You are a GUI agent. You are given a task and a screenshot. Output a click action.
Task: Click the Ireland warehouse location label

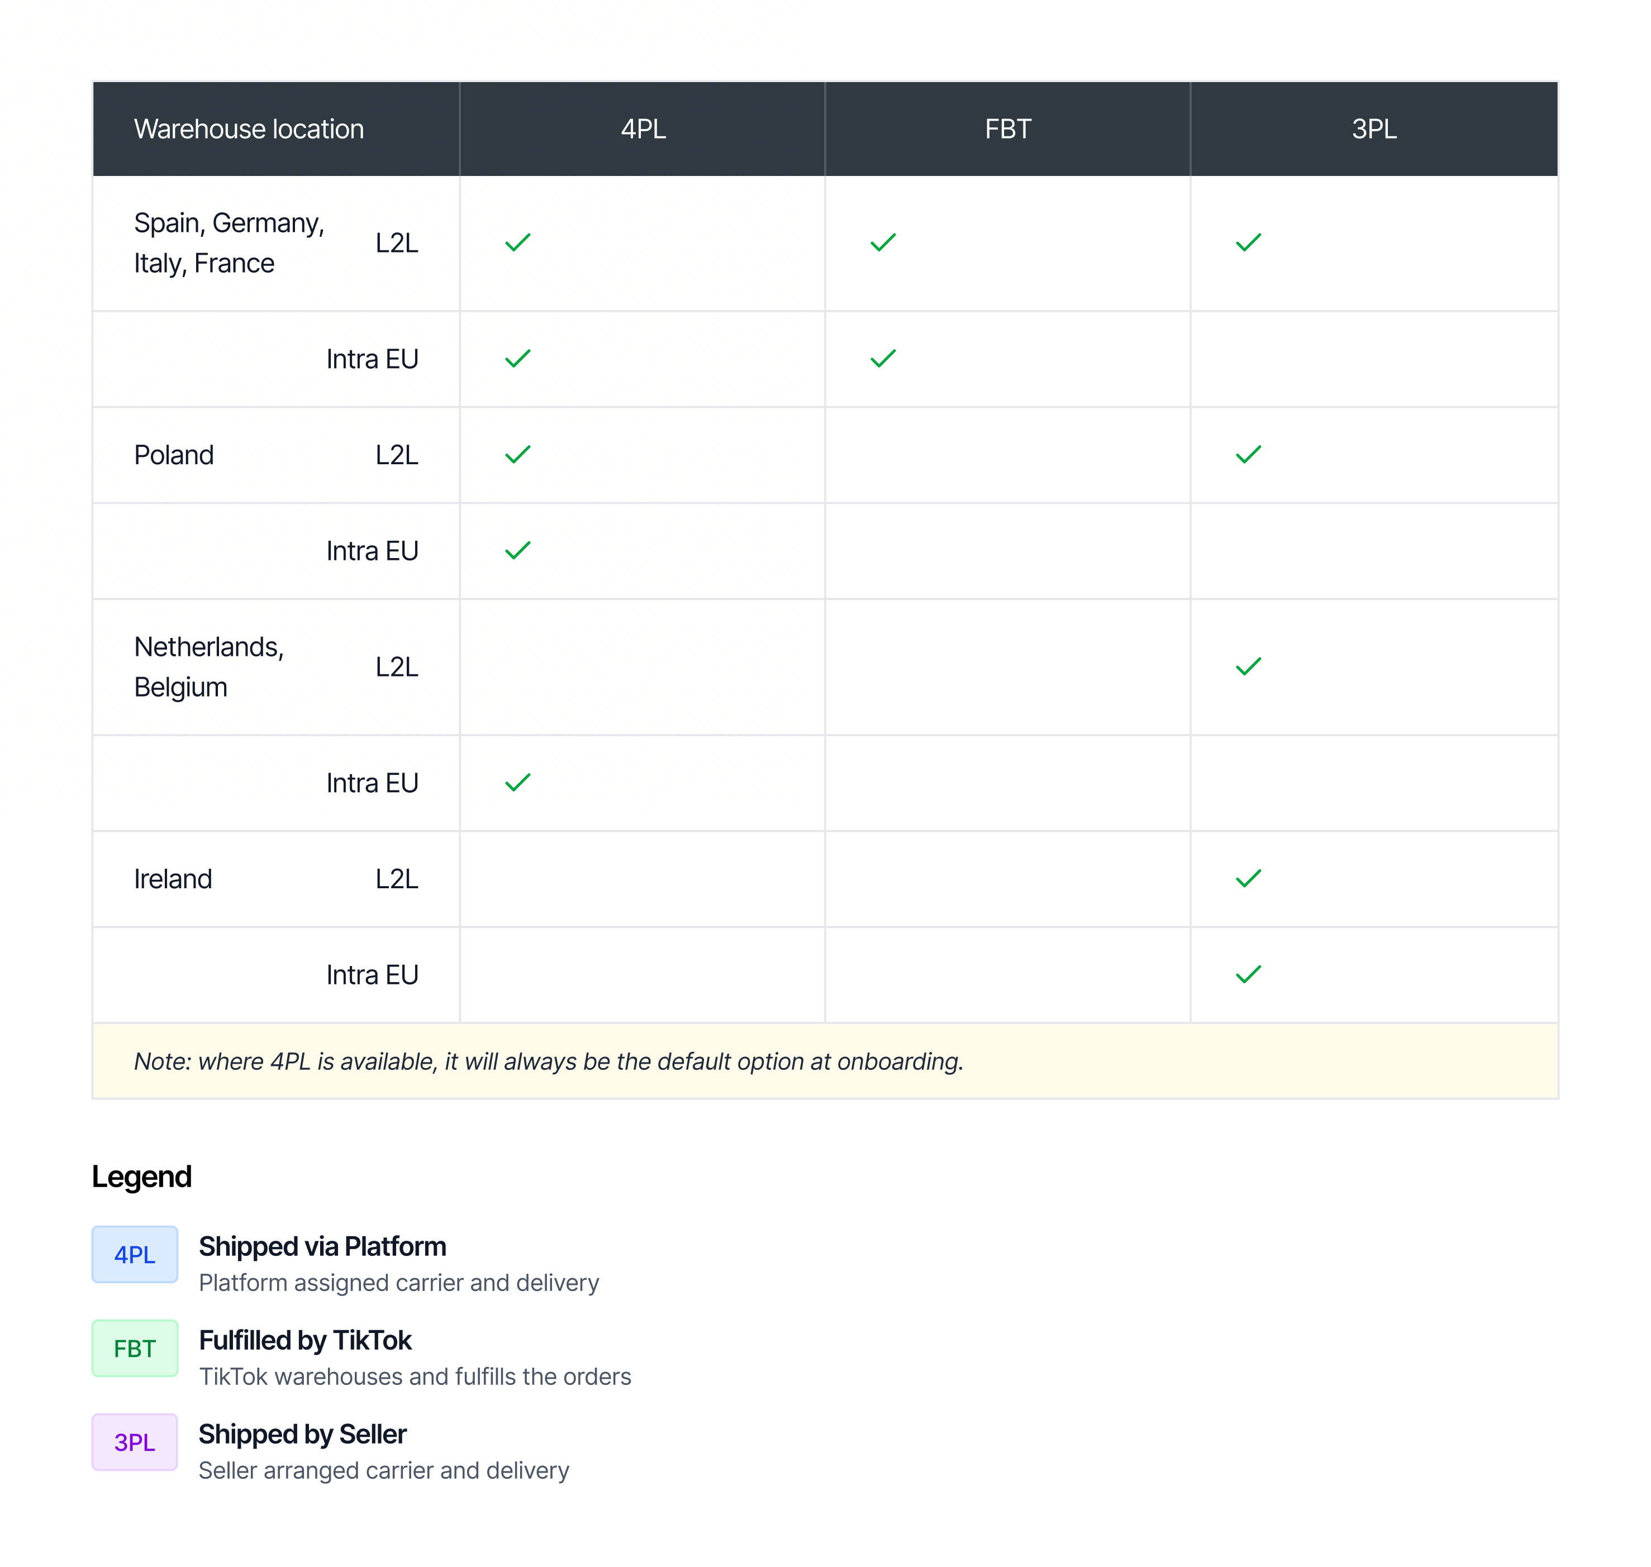(173, 879)
